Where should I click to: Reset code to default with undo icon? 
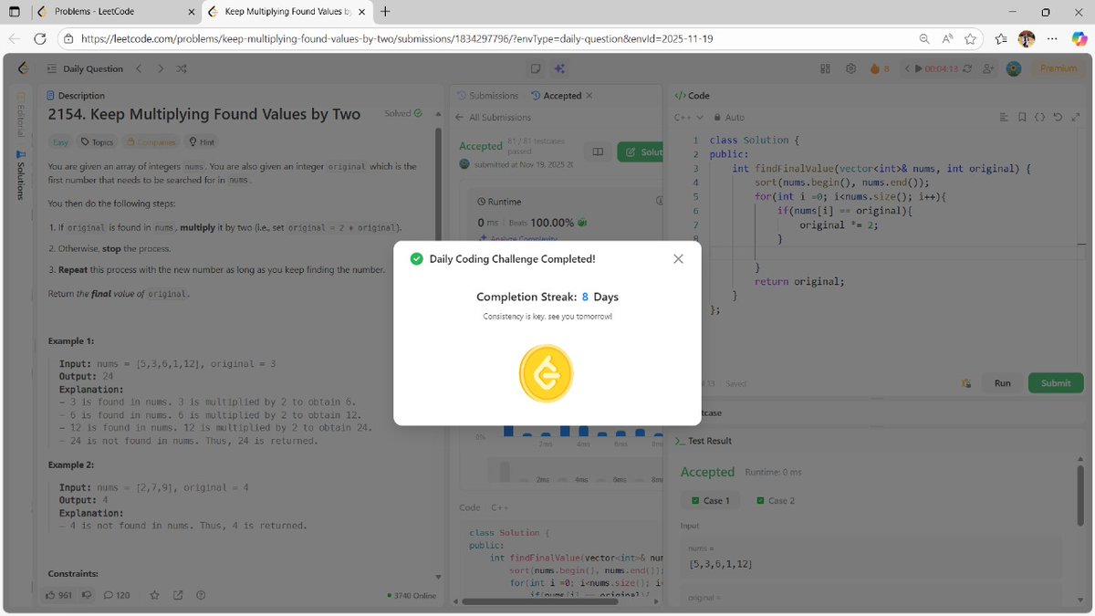click(1057, 117)
